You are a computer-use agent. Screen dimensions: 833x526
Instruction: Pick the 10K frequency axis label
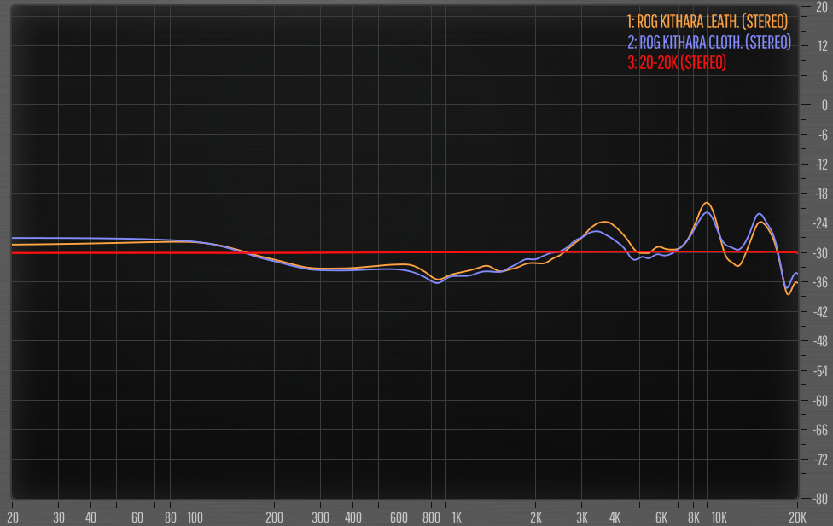pyautogui.click(x=719, y=517)
